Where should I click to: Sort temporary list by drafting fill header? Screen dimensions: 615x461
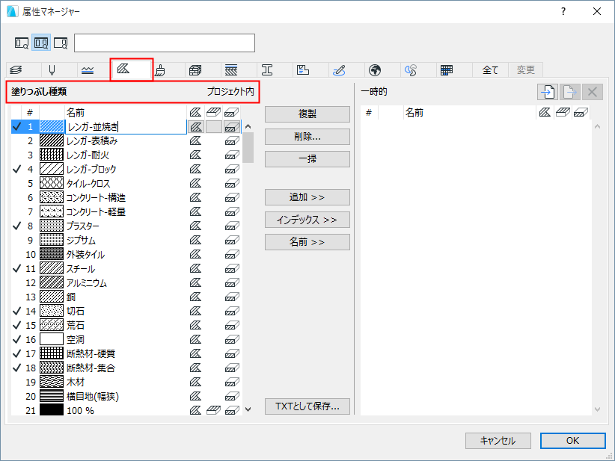(545, 113)
